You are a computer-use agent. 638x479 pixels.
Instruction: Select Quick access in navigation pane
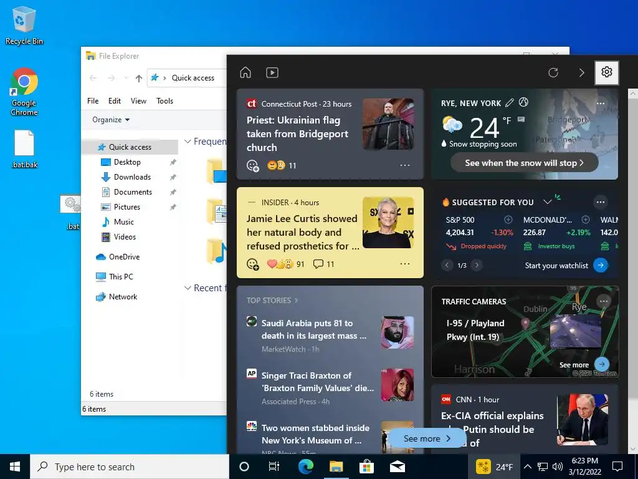130,147
